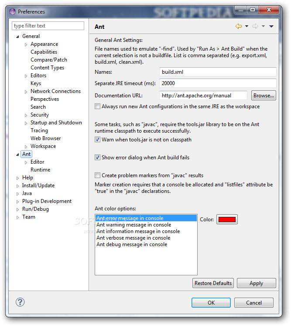Open the preferences page view menu arrow
The image size is (291, 326).
click(x=271, y=26)
